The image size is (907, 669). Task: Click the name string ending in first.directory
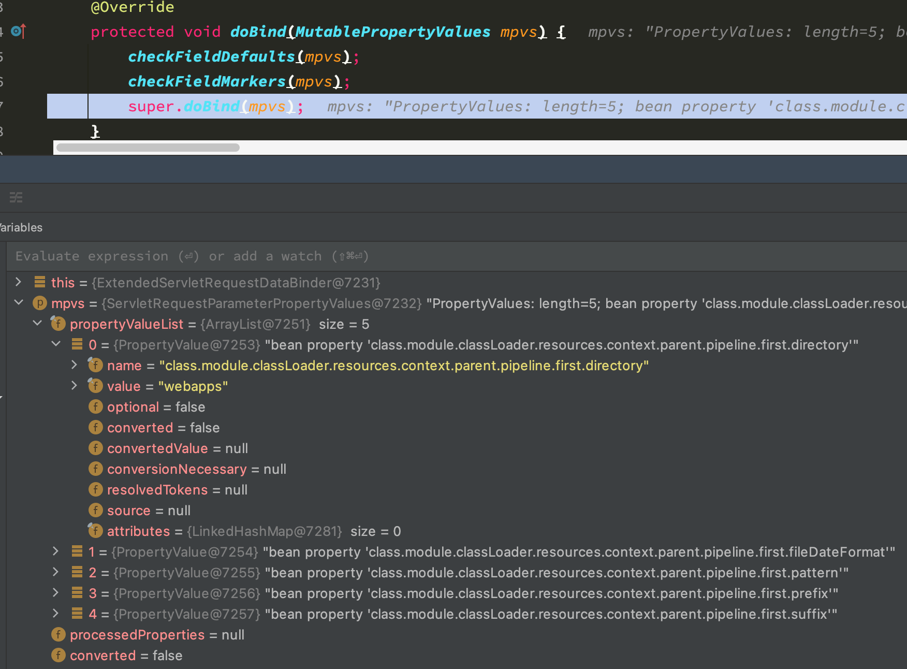click(404, 365)
